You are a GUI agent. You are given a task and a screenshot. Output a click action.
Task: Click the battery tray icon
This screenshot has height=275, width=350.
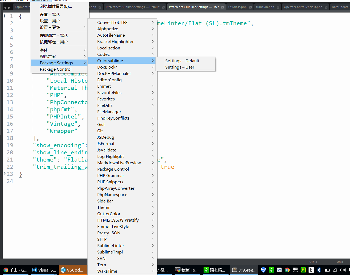pyautogui.click(x=327, y=270)
